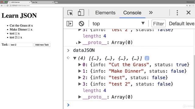Expand item 3 "test 2" in lower array
The height and width of the screenshot is (109, 195).
coord(80,84)
